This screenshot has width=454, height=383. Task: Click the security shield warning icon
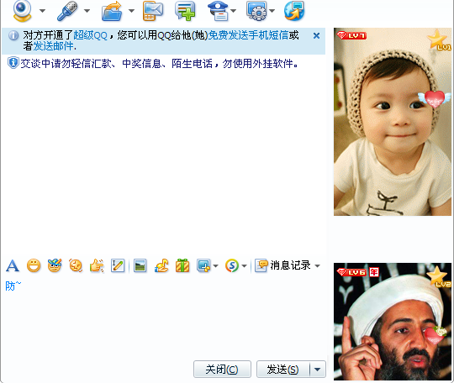13,63
